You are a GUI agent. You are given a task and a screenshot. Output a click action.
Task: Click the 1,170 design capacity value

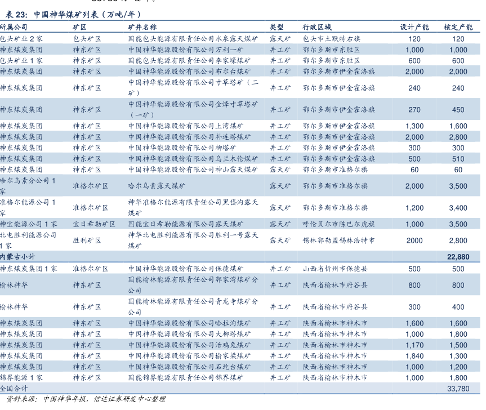[414, 345]
